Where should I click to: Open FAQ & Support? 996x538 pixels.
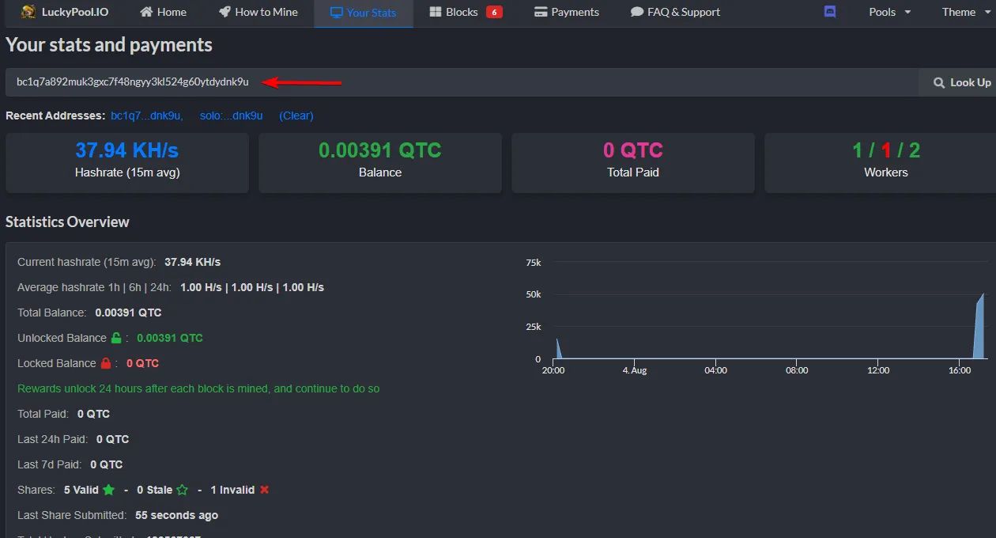click(675, 12)
